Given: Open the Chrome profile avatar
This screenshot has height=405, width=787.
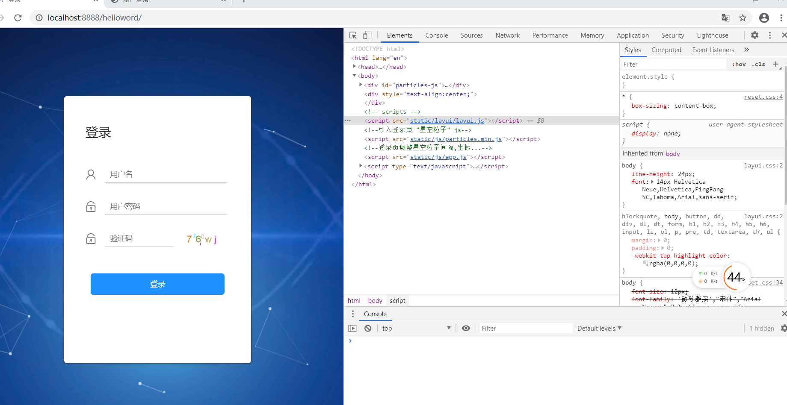Looking at the screenshot, I should pyautogui.click(x=764, y=18).
